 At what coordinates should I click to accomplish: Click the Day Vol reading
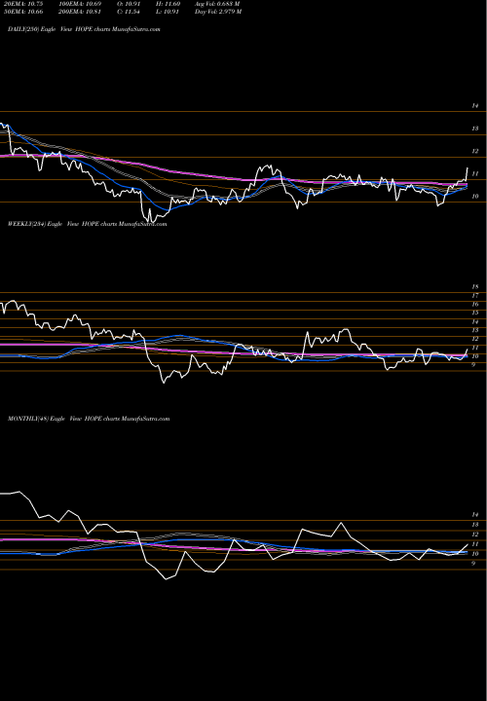[218, 12]
